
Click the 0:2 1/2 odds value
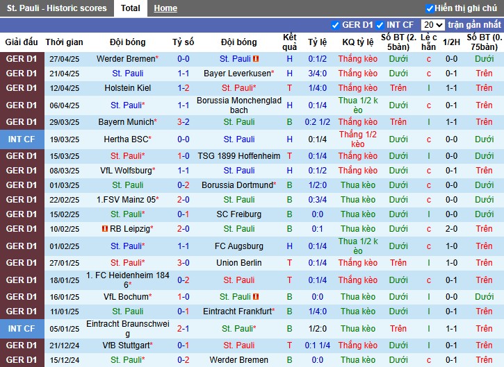click(x=318, y=122)
